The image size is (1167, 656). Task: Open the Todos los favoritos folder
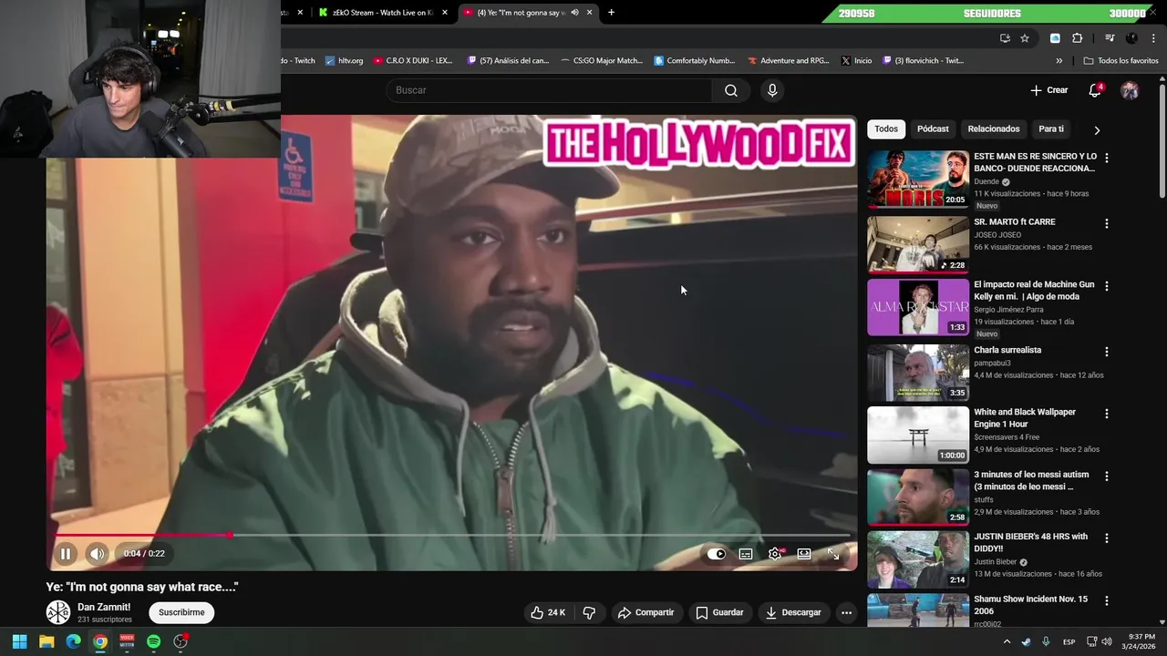pos(1121,60)
